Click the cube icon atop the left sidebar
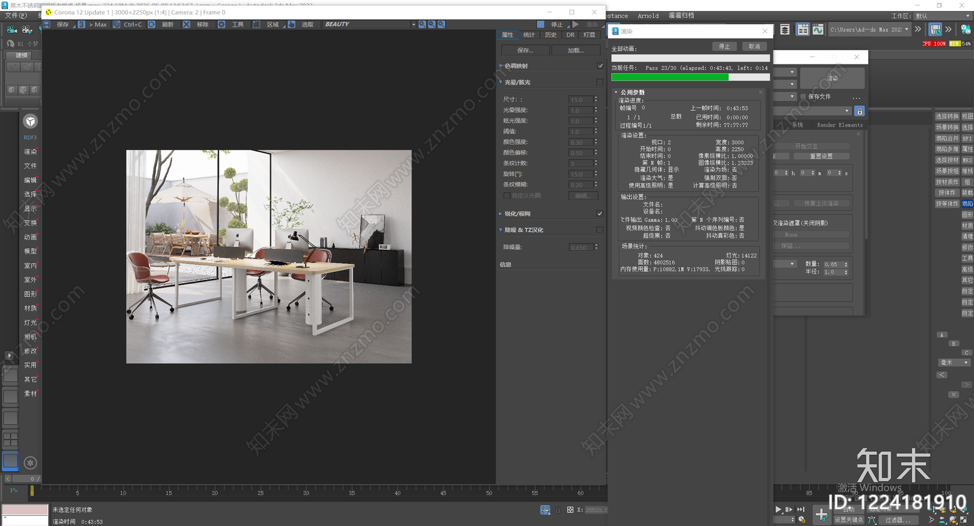This screenshot has height=526, width=974. point(30,122)
